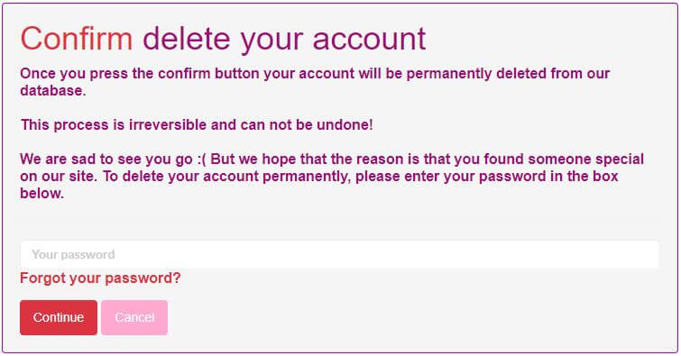Screen dimensions: 681x356
Task: Click 'delete your account' in the purple heading
Action: tap(284, 40)
